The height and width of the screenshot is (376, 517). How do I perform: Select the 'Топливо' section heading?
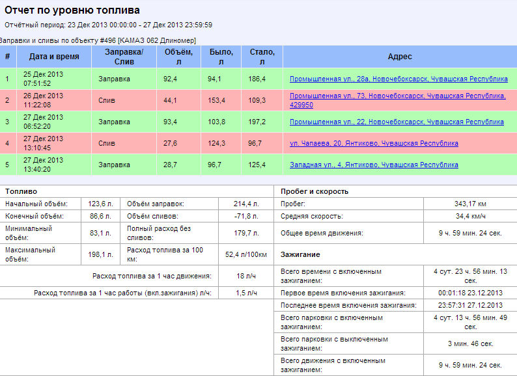point(21,191)
